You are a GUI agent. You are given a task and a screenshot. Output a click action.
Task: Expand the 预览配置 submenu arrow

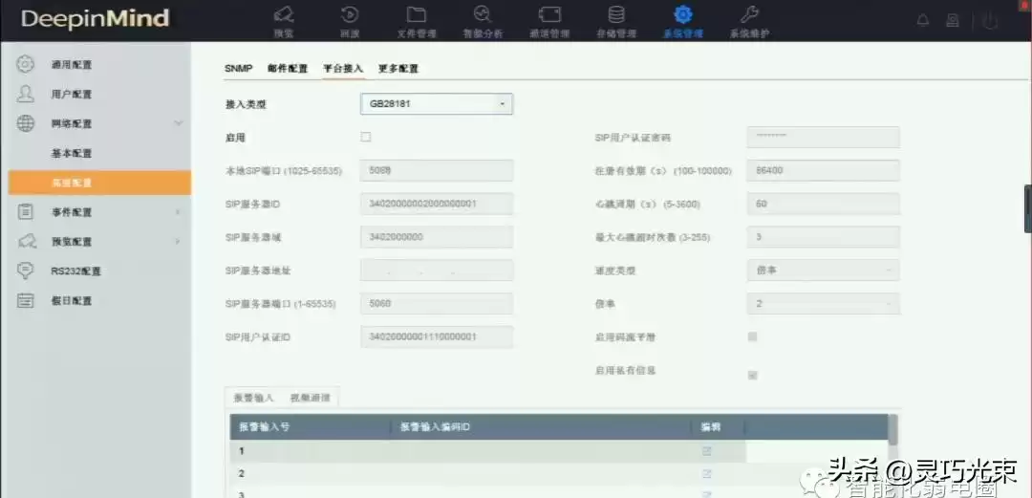[x=178, y=242]
